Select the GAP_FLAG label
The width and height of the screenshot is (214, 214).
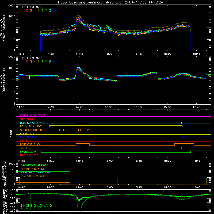click(x=26, y=119)
